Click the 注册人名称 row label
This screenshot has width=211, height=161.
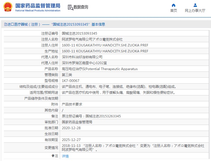50,39
